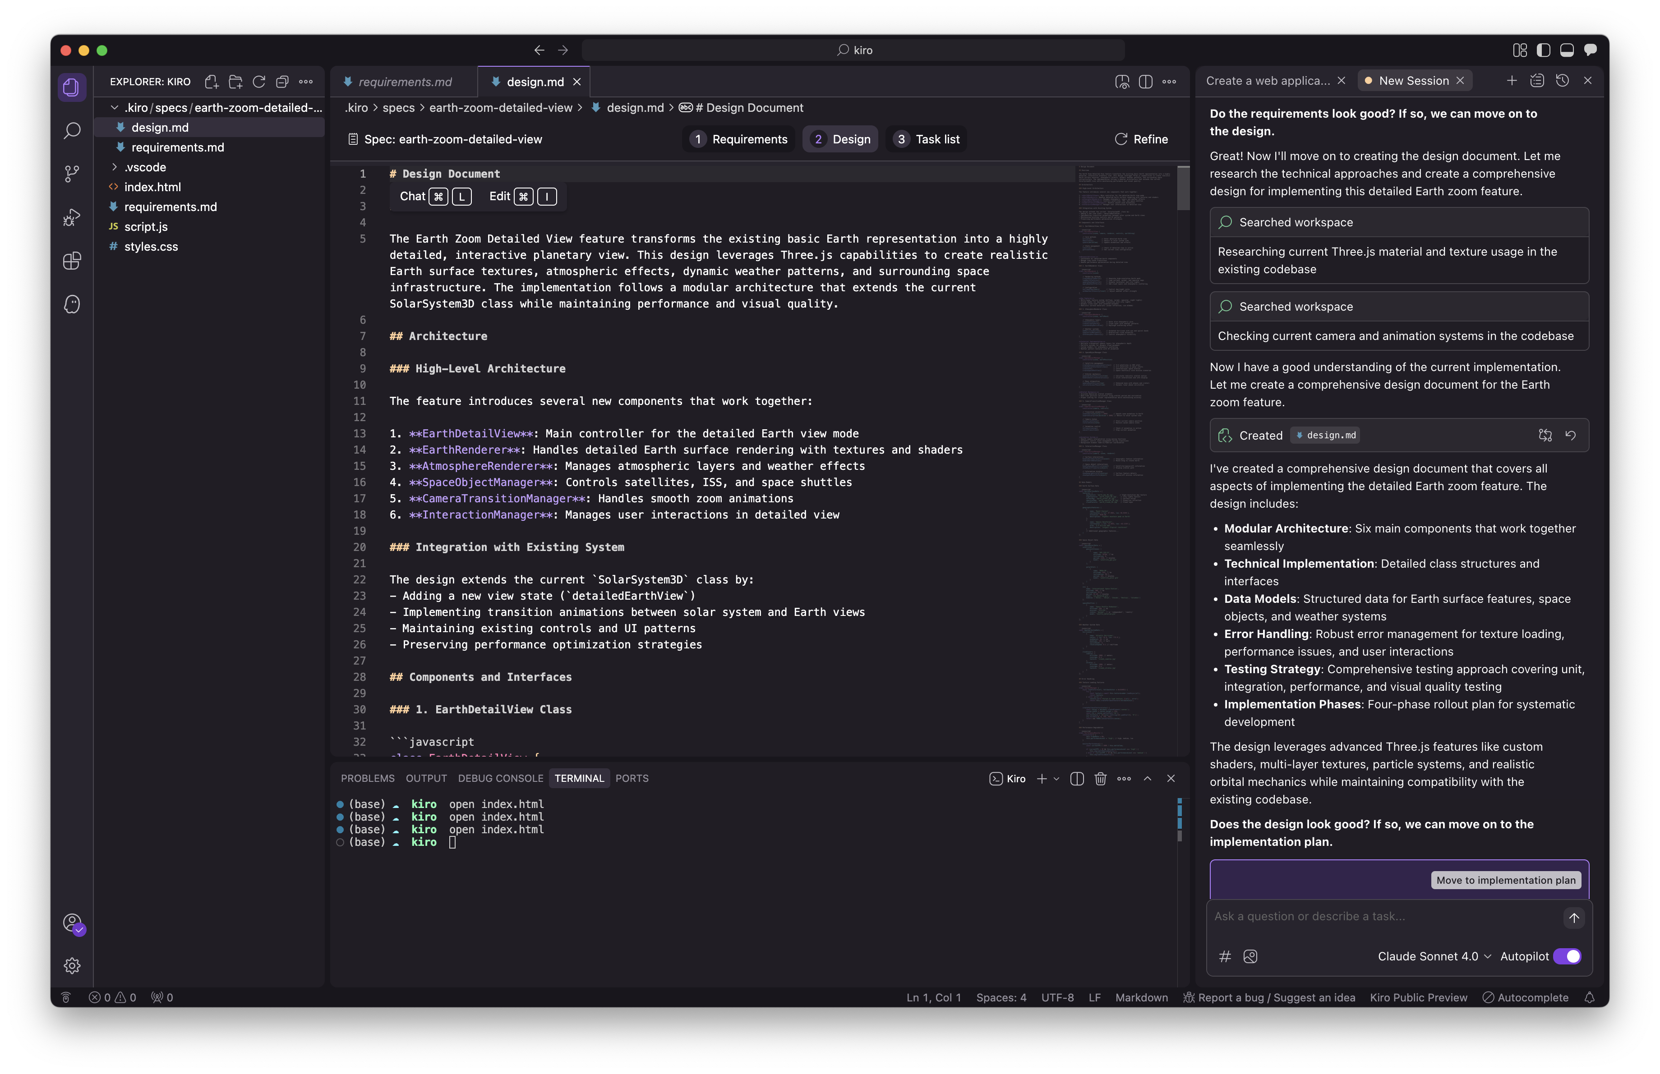Change language mode from Markdown
The height and width of the screenshot is (1074, 1660).
click(1141, 997)
